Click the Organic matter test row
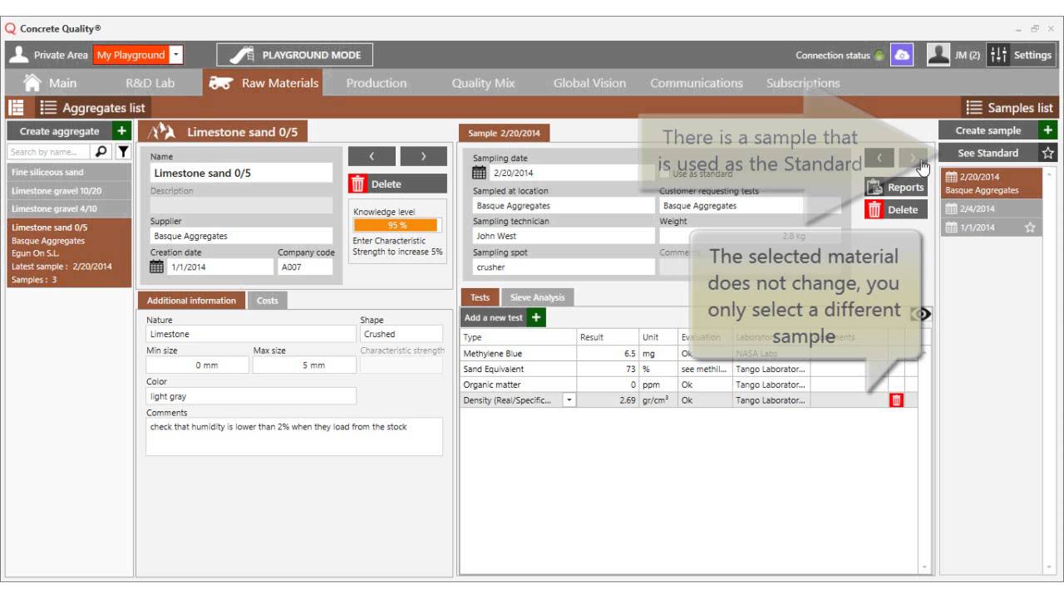 [689, 385]
